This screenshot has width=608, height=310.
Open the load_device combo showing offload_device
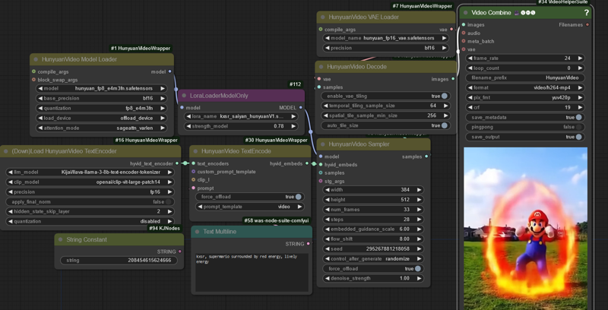[x=102, y=119]
